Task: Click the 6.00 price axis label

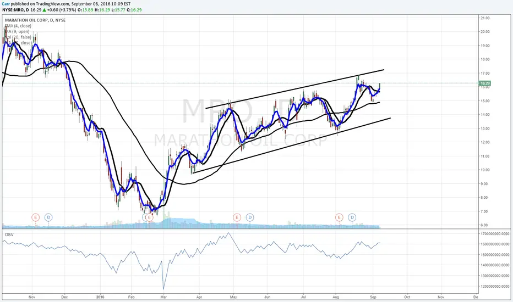Action: tap(485, 225)
